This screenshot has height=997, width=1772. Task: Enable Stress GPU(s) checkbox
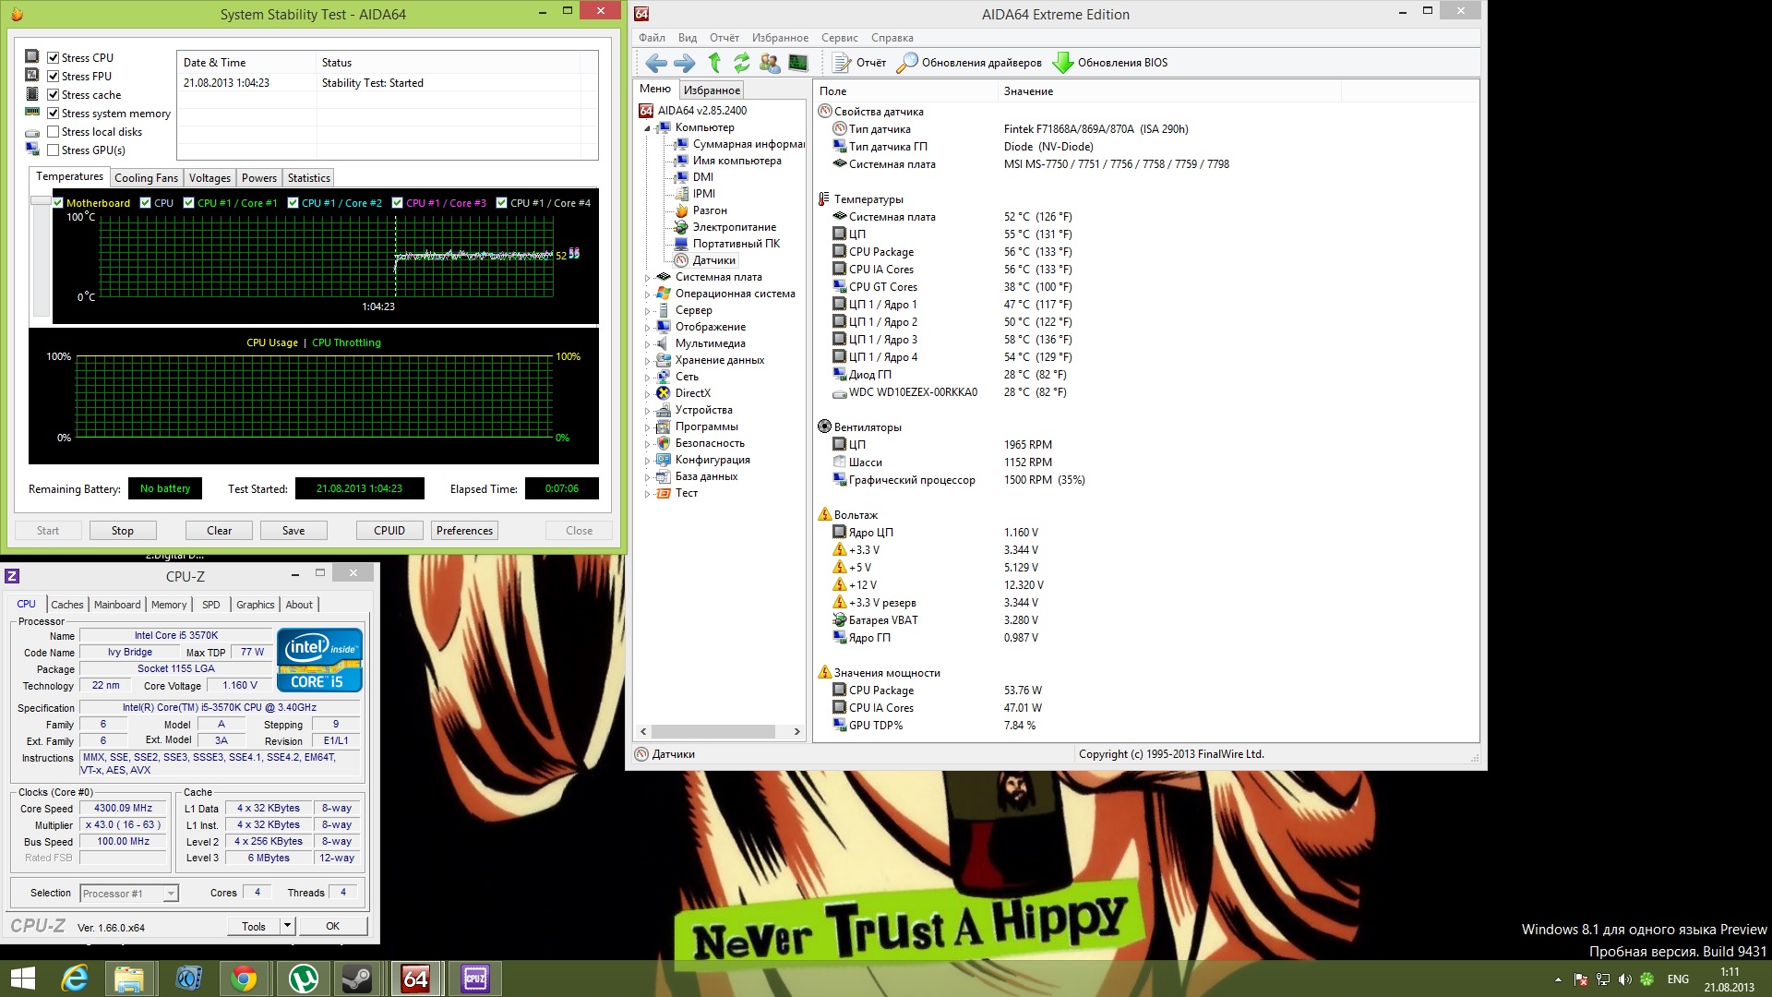coord(54,150)
